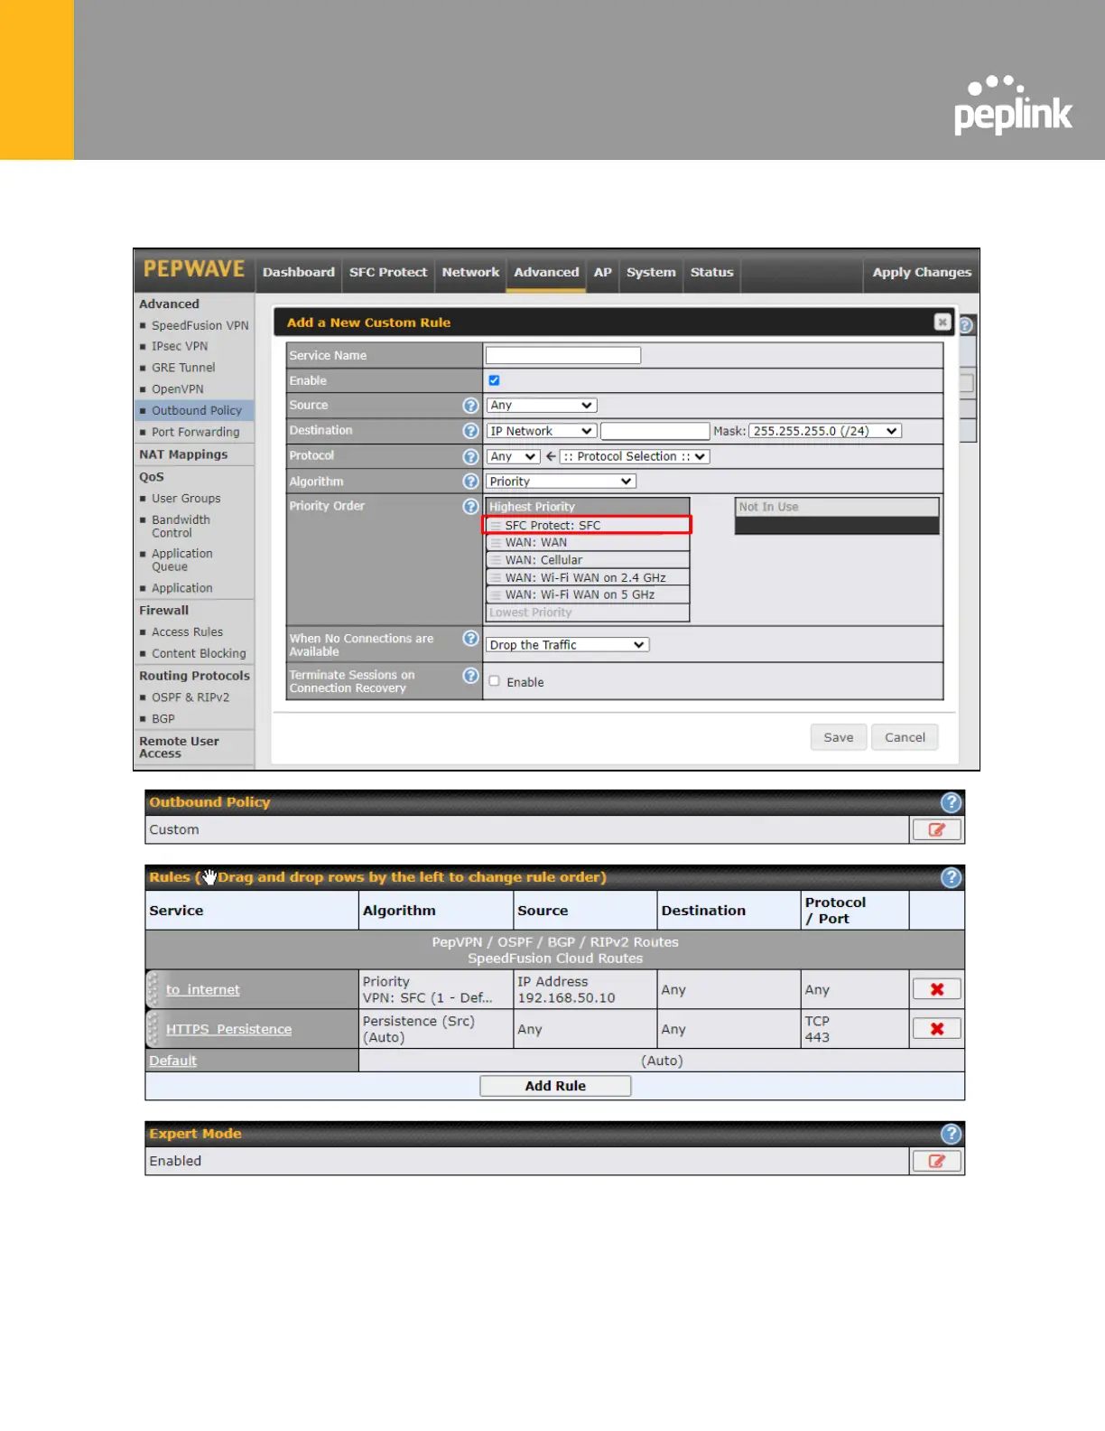
Task: Open help for the Expert Mode section
Action: pyautogui.click(x=952, y=1134)
